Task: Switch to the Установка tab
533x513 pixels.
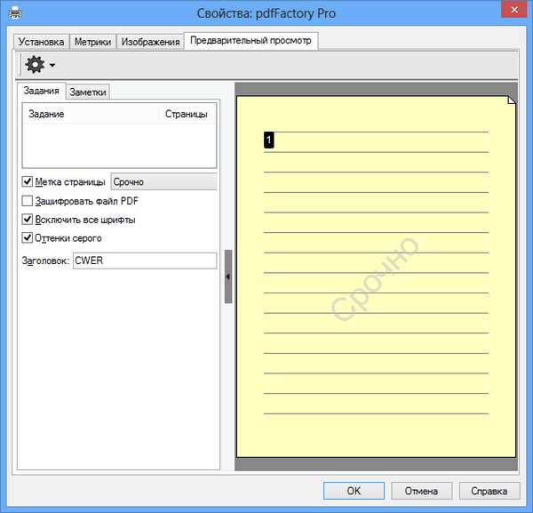Action: pos(41,42)
